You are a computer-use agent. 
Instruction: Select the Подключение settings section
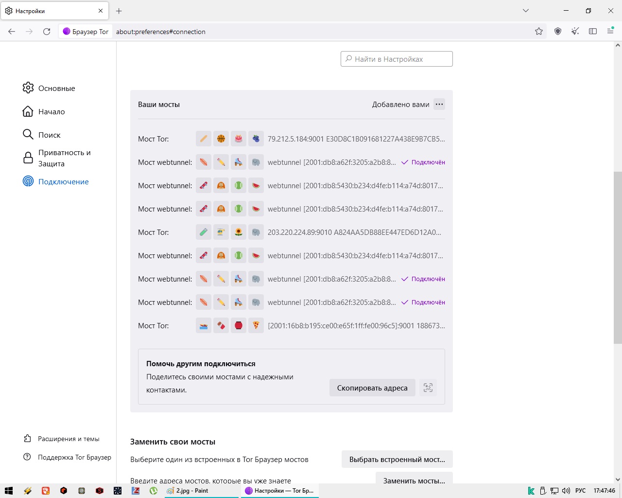click(x=56, y=181)
